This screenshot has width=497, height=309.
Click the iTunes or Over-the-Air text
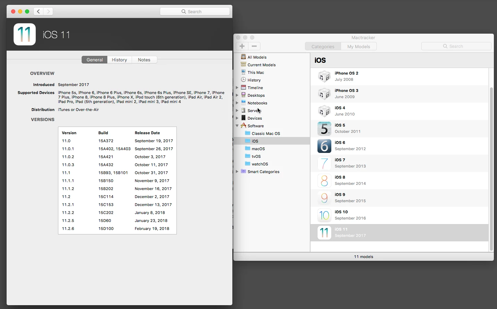point(78,110)
